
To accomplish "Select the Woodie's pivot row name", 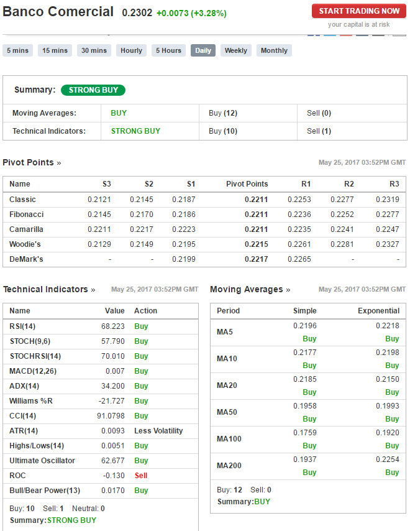I will click(x=25, y=244).
